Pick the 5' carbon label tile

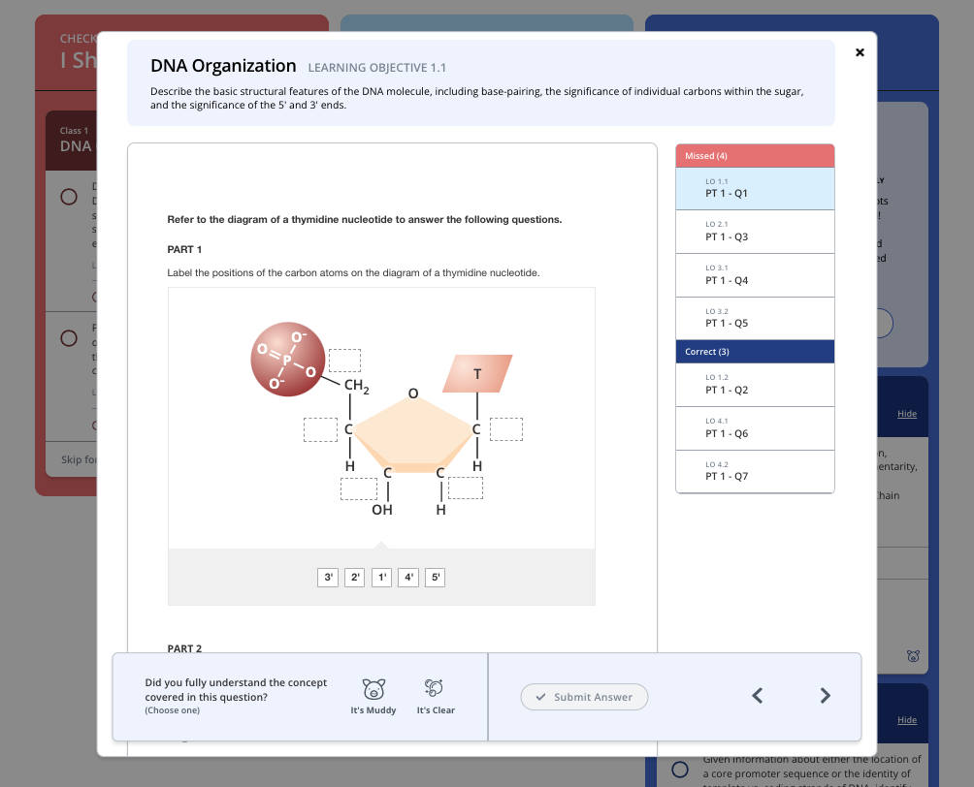coord(436,578)
